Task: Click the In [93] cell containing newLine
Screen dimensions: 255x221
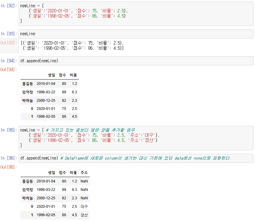Action: click(x=136, y=34)
